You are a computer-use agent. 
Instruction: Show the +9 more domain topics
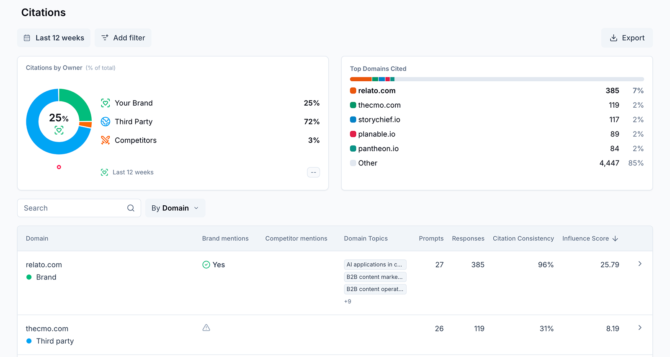(x=348, y=301)
